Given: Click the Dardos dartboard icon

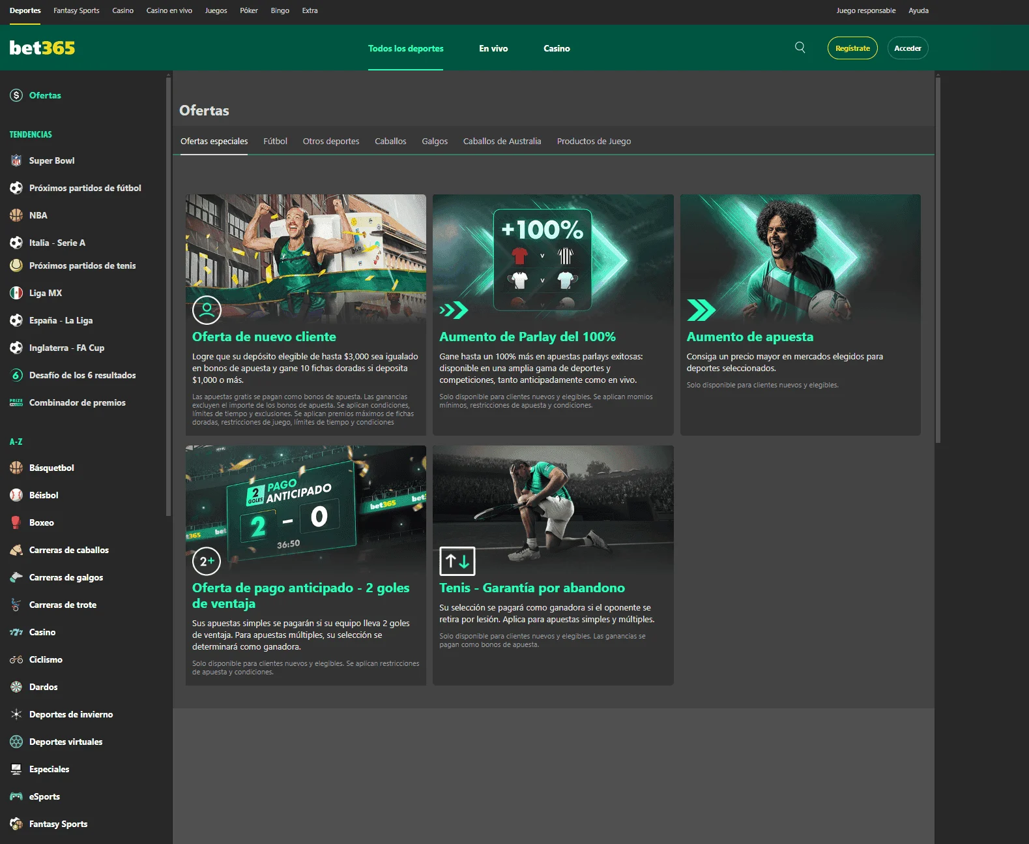Looking at the screenshot, I should pyautogui.click(x=16, y=687).
